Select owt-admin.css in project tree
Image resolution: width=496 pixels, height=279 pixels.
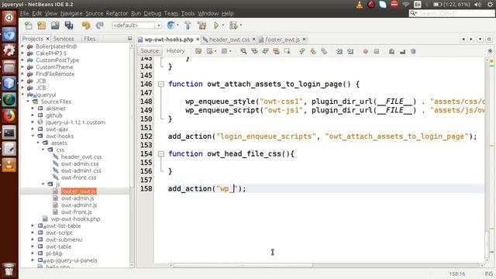[80, 164]
